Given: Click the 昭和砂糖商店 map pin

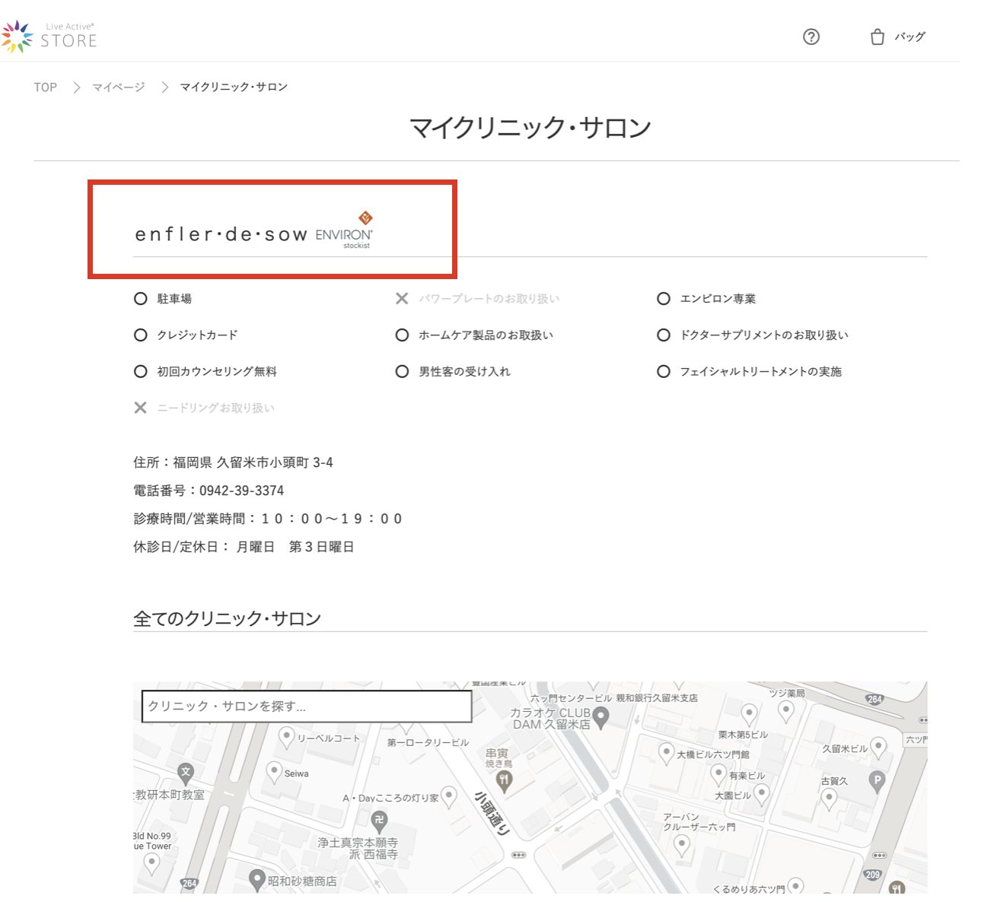Looking at the screenshot, I should click(257, 880).
